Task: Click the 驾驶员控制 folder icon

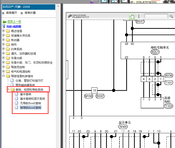Action: (8, 67)
